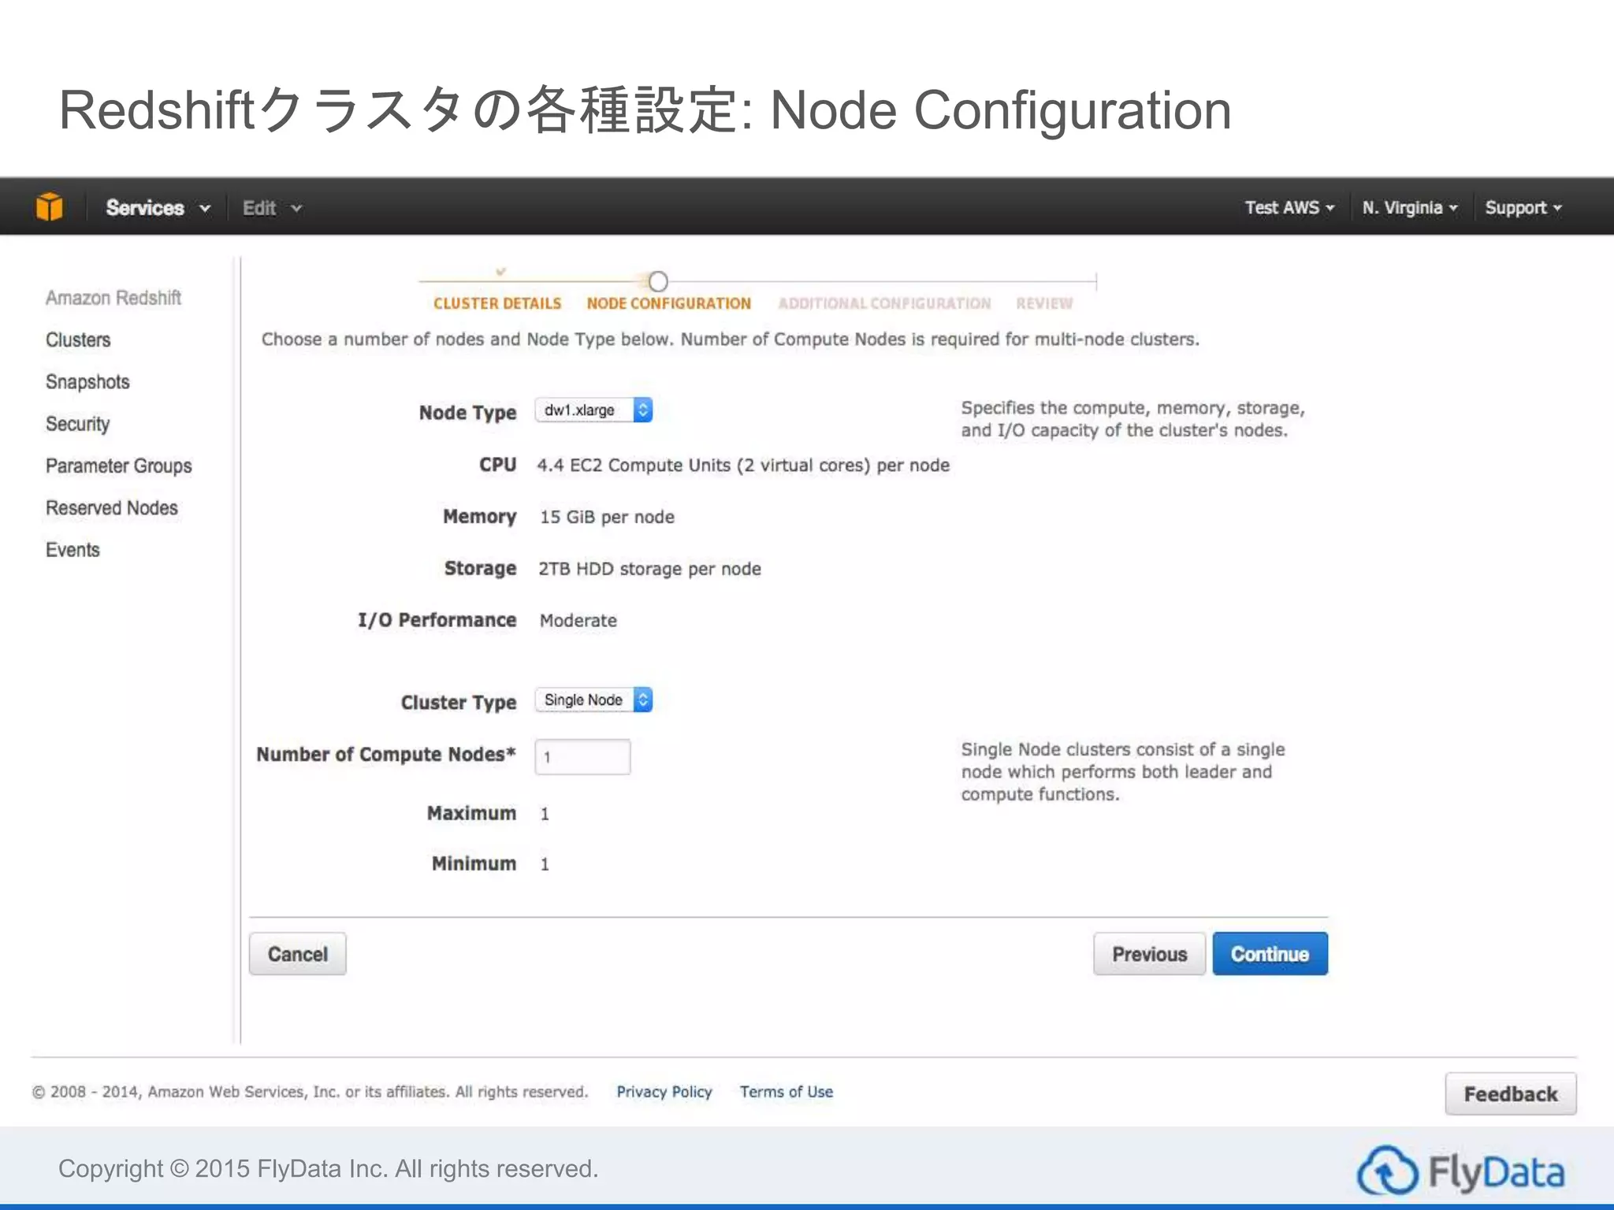The width and height of the screenshot is (1614, 1210).
Task: Open the Edit dropdown in navbar
Action: point(272,208)
